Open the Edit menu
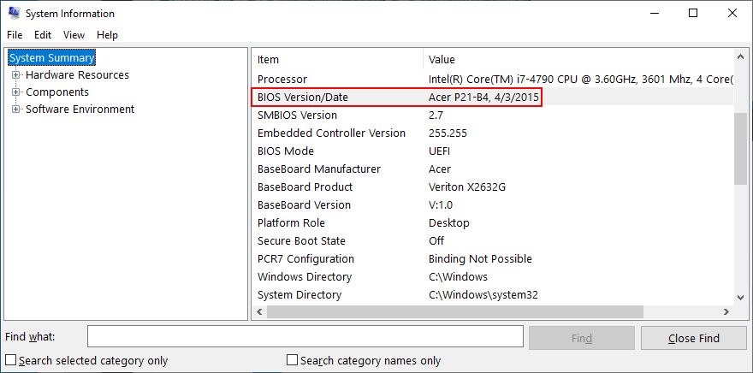 tap(43, 35)
